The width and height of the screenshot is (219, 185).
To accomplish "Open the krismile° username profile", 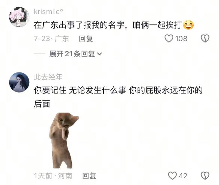I will coord(48,11).
